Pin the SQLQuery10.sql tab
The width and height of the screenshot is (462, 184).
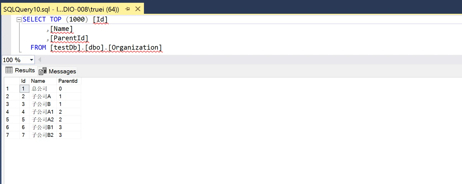pos(128,9)
